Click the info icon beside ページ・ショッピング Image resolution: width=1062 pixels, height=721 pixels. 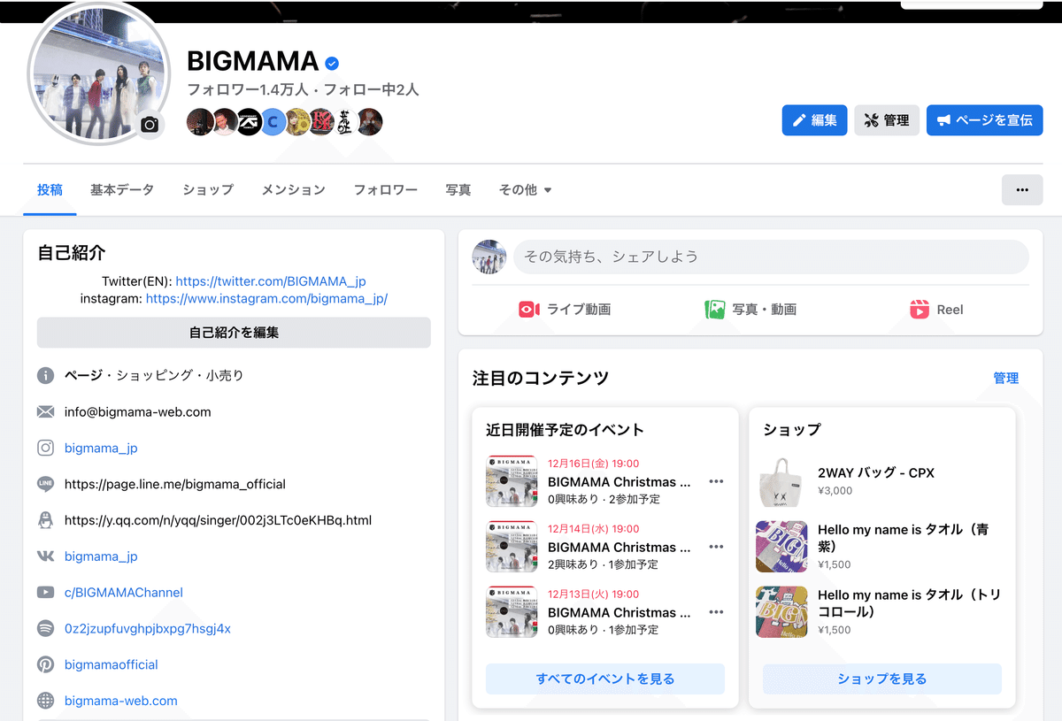pos(45,375)
